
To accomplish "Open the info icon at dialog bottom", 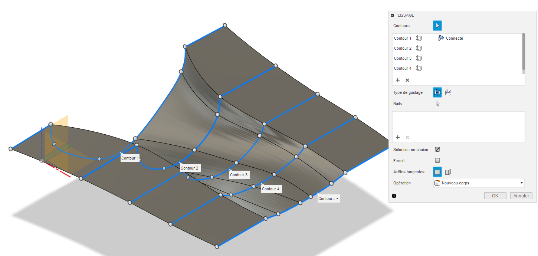I will pyautogui.click(x=394, y=196).
